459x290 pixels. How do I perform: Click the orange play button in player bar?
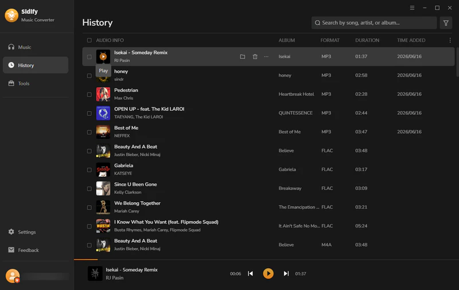[268, 273]
